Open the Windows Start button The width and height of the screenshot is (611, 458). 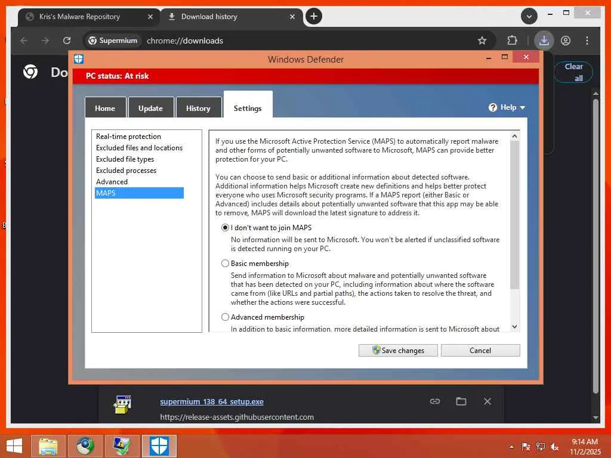tap(14, 446)
